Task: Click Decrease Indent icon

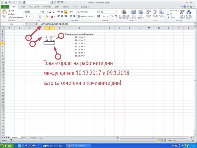Action: (x=71, y=16)
